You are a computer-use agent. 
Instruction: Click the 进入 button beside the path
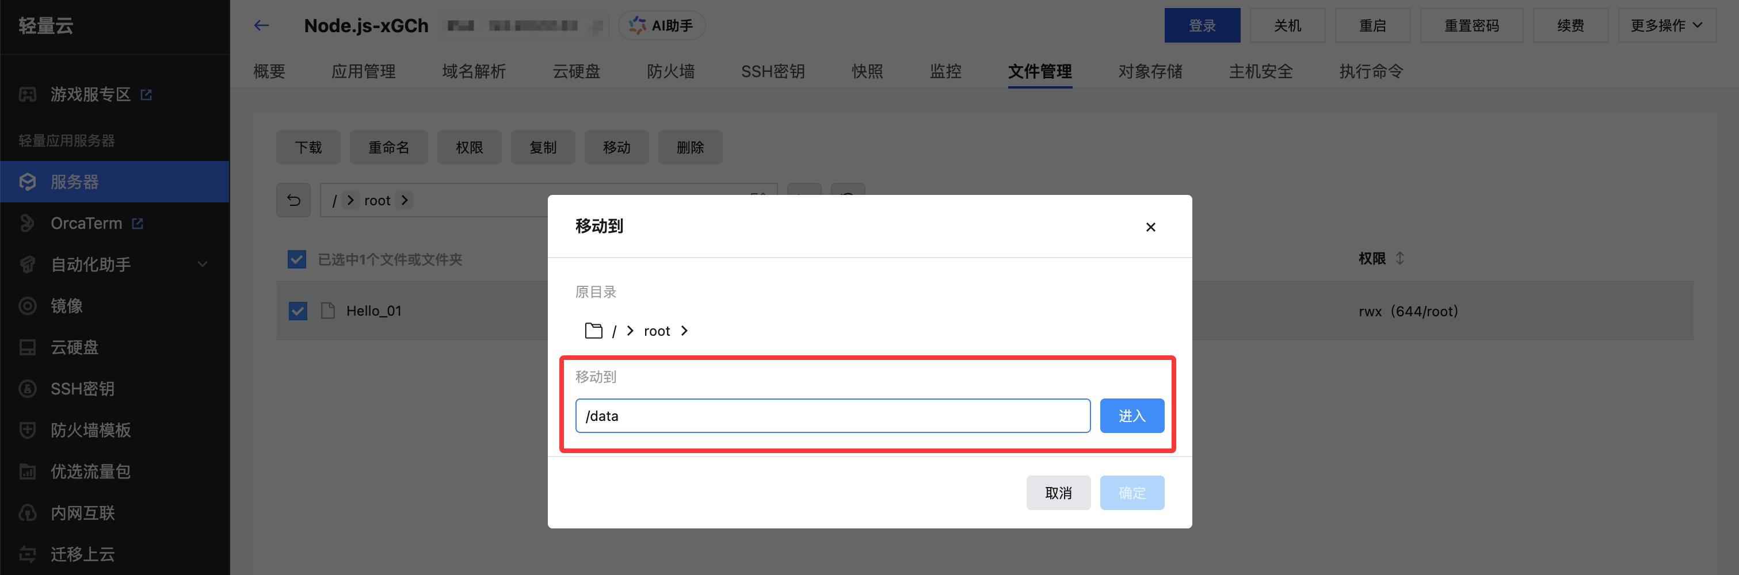(1131, 416)
